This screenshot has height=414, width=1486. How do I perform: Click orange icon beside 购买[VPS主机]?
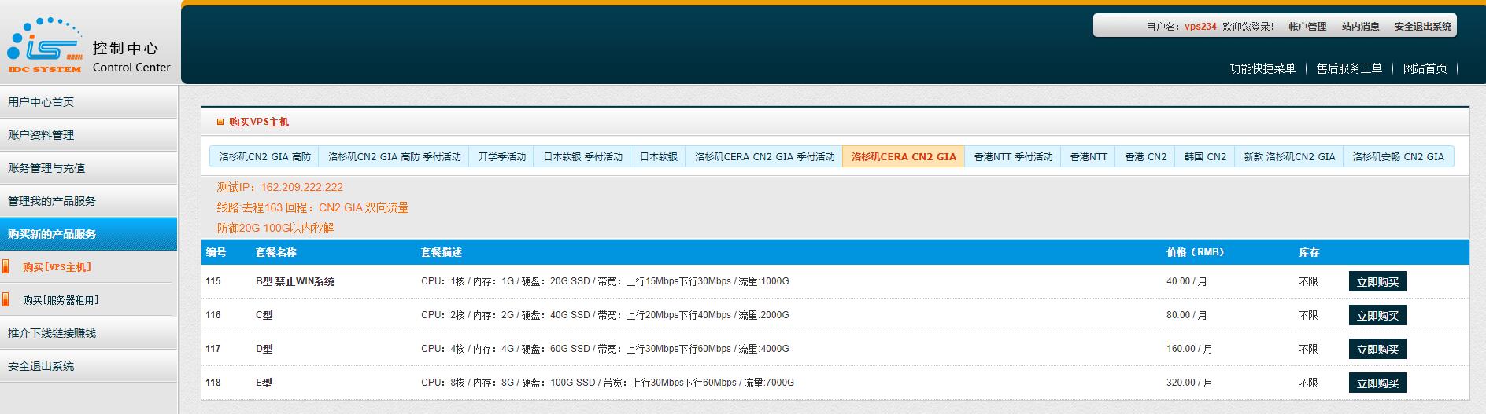[x=6, y=267]
